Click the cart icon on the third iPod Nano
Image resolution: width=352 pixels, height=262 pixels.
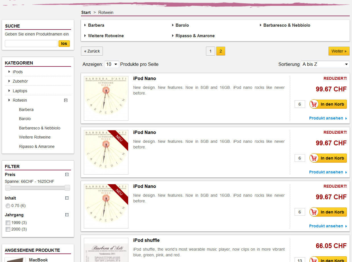point(314,212)
